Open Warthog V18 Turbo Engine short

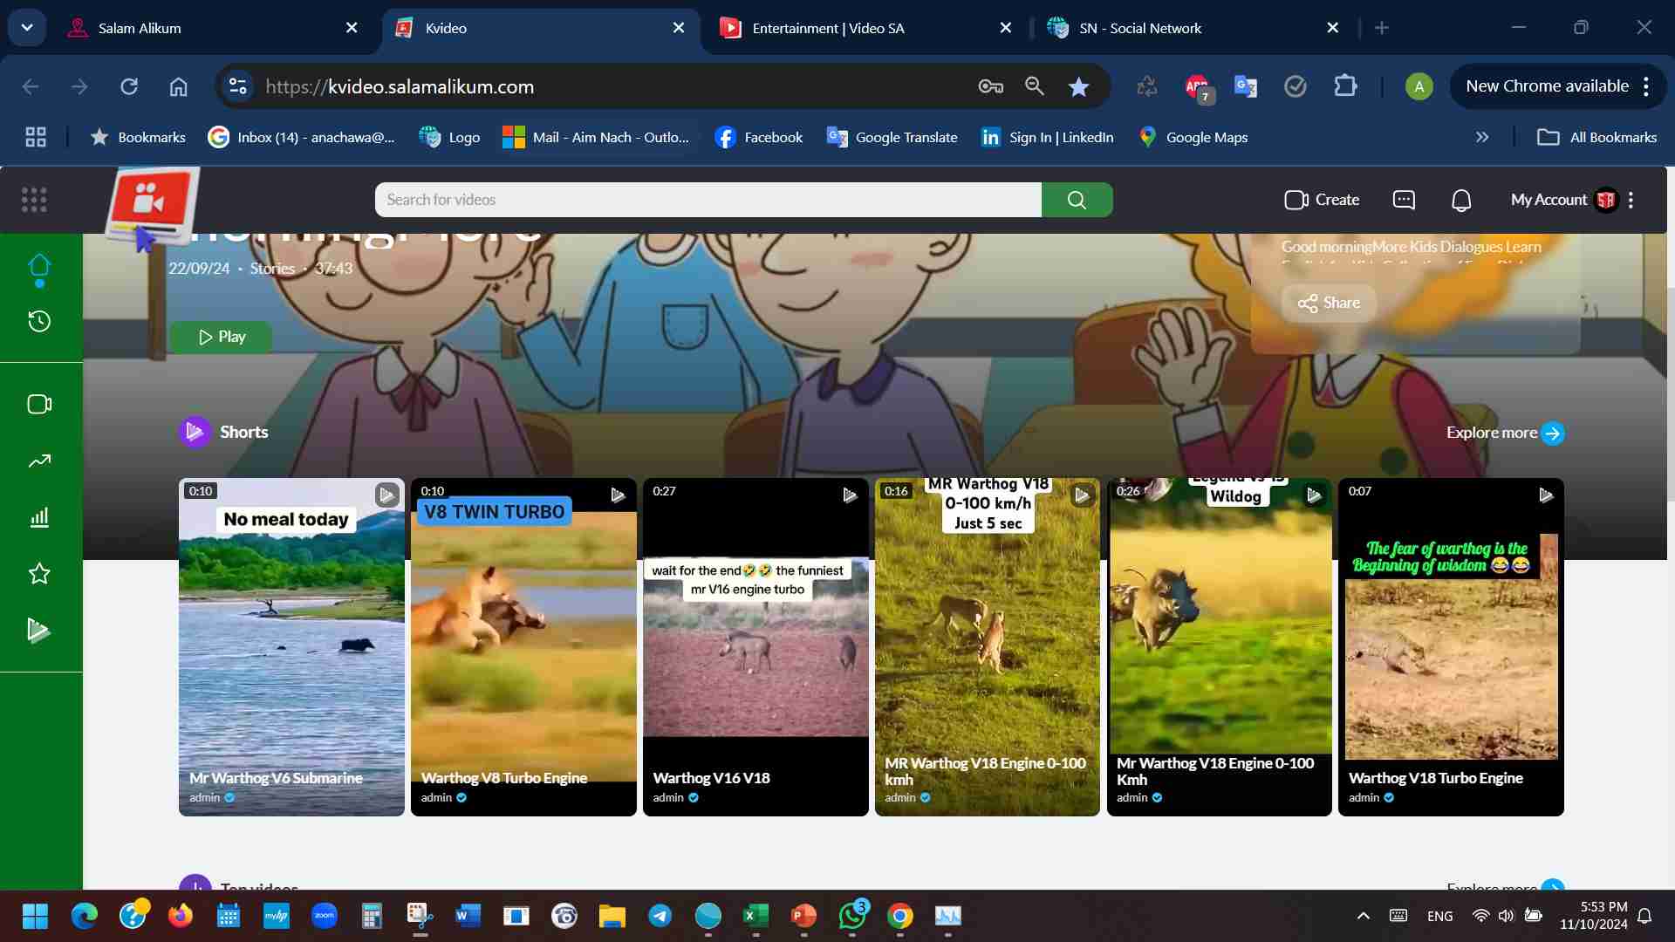click(1451, 647)
